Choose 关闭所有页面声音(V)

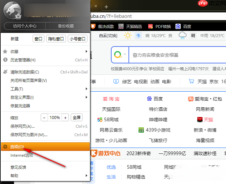tap(45, 81)
